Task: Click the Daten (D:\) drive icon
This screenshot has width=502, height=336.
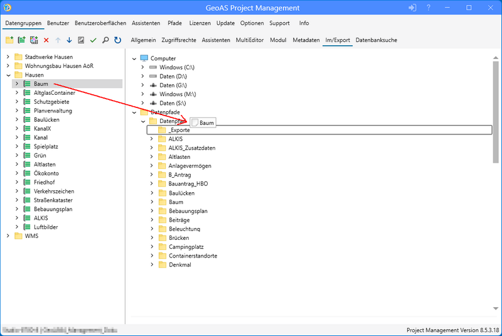Action: [153, 76]
